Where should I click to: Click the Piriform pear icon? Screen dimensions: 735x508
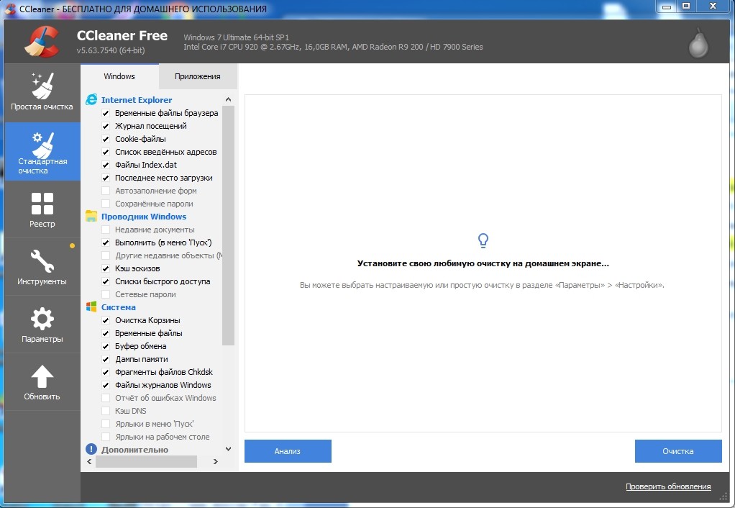click(x=698, y=44)
